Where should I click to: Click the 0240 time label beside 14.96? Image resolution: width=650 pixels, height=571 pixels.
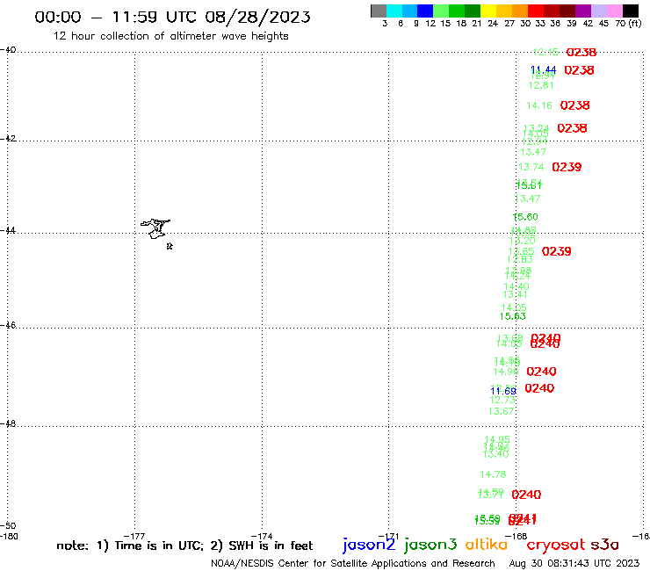coord(541,372)
